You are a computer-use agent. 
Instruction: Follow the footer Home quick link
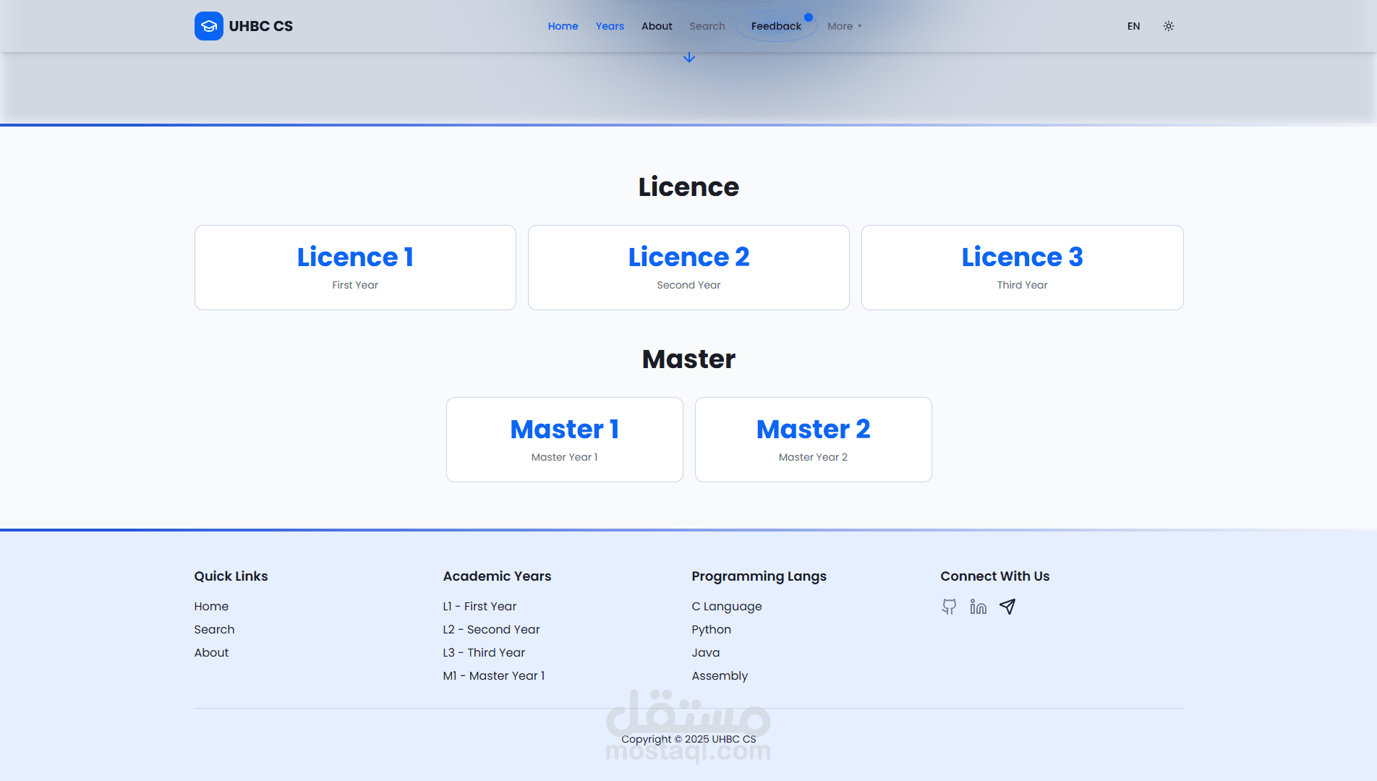point(211,606)
